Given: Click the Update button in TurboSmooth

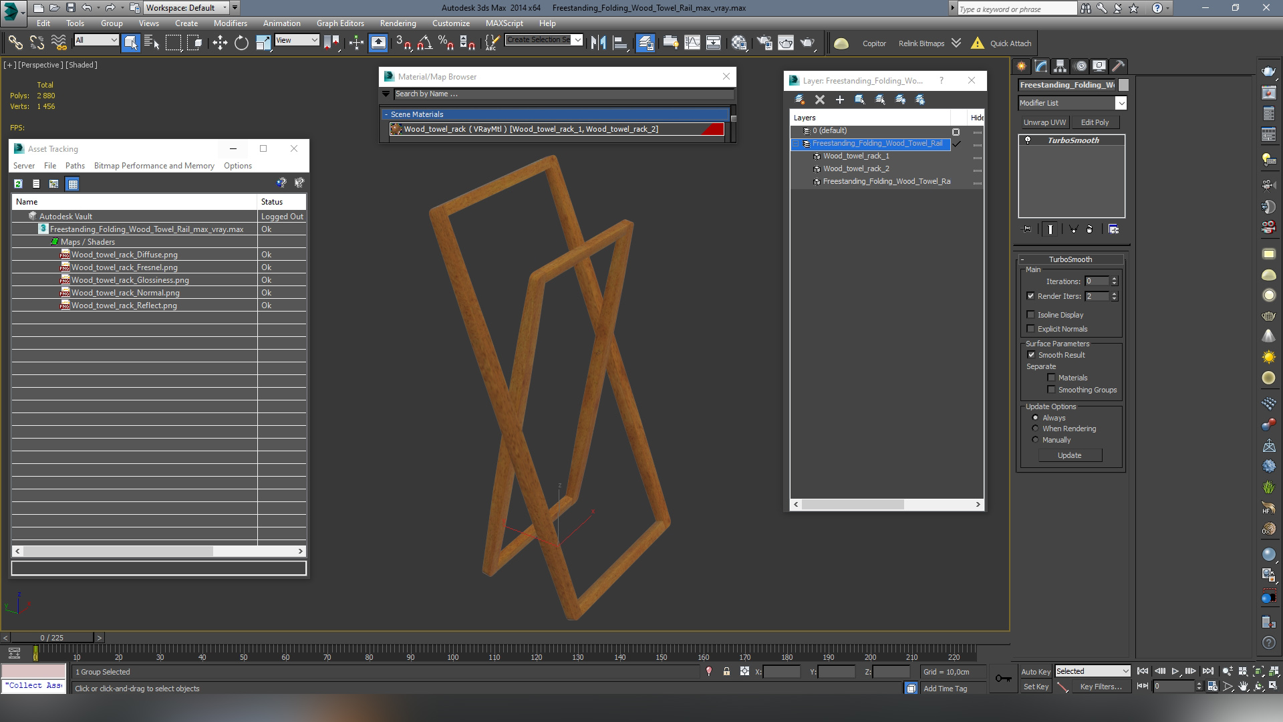Looking at the screenshot, I should [x=1069, y=455].
